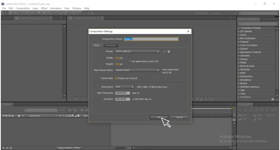
Task: Click the timeline zoom slider
Action: (120, 148)
